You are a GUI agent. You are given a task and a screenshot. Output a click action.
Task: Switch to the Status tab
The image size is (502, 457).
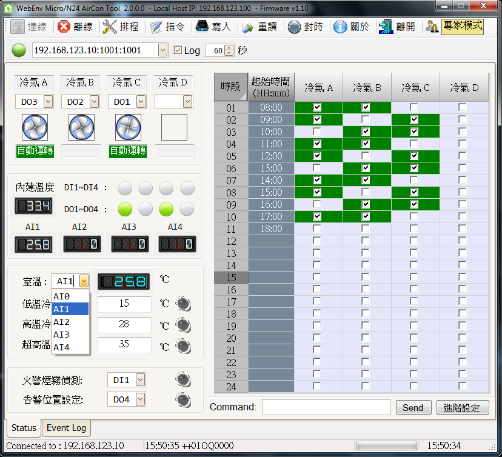pyautogui.click(x=24, y=428)
